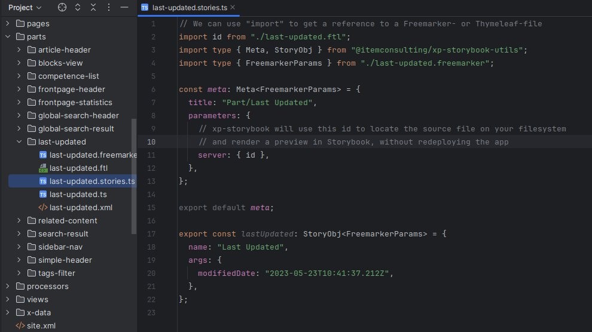
Task: Open Project panel options kebab menu
Action: tap(109, 7)
